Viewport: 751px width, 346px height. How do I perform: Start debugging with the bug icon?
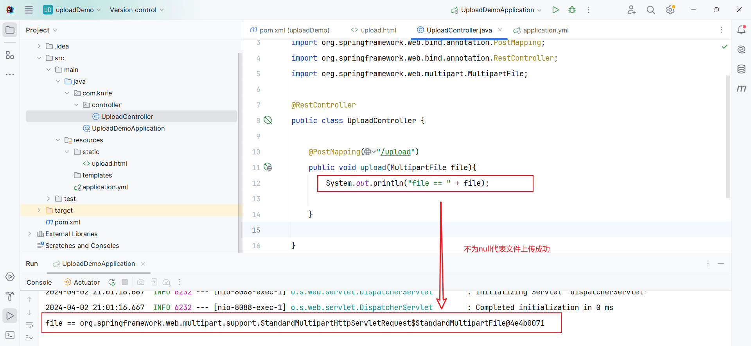pos(572,10)
